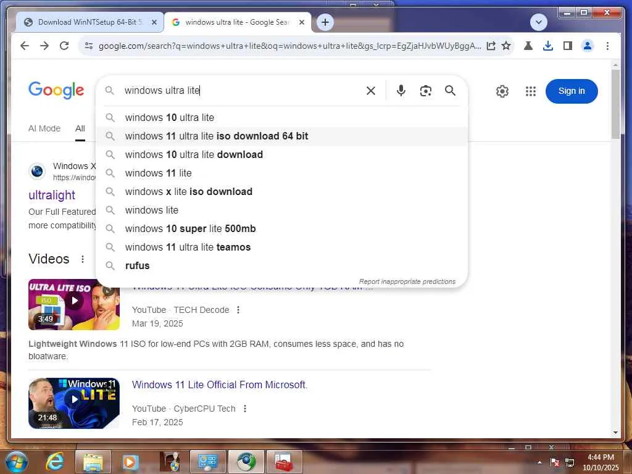
Task: Choose suggestion windows 11 ultra lite teamos
Action: pyautogui.click(x=281, y=247)
